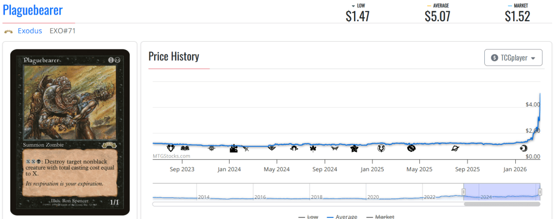Open the Exodus set link
Screen dimensions: 556x219
[x=30, y=31]
